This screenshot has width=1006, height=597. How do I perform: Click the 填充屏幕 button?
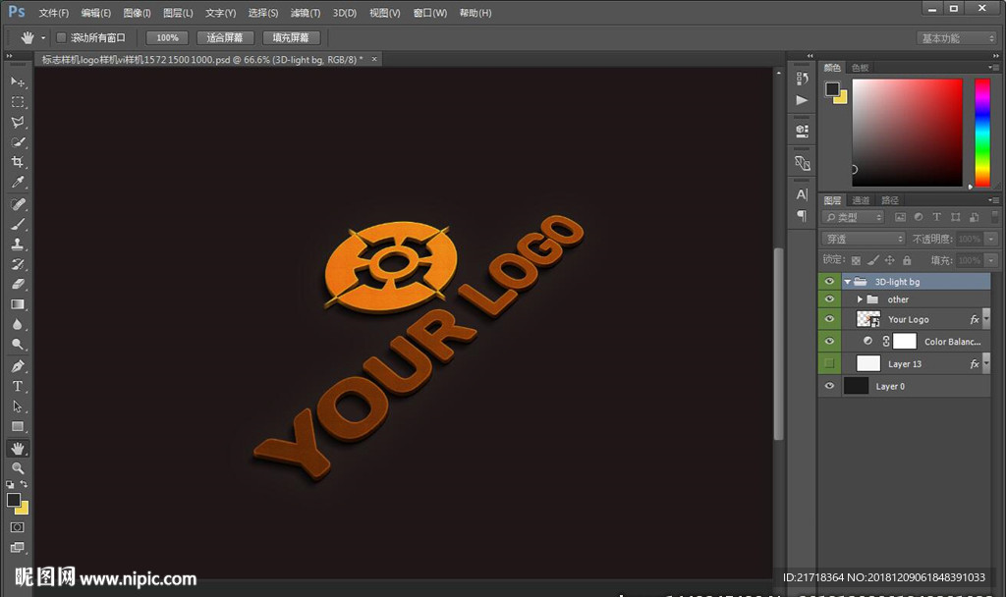[x=291, y=37]
